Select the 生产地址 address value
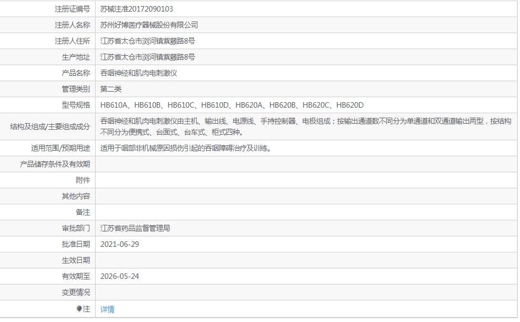This screenshot has width=520, height=322. 148,57
